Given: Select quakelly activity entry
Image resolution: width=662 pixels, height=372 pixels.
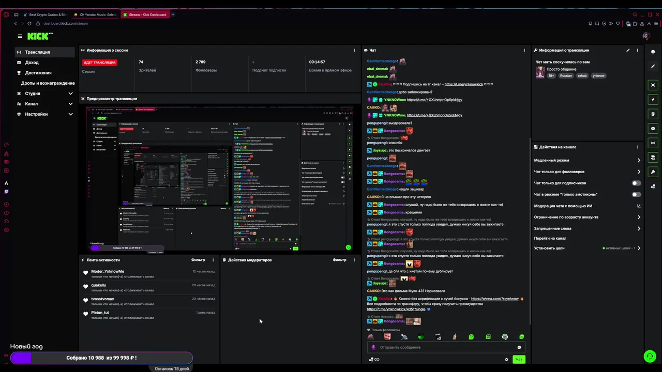Looking at the screenshot, I should 148,287.
